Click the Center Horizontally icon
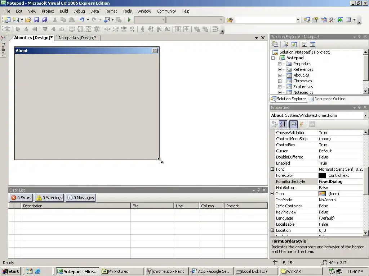The height and width of the screenshot is (276, 369). click(x=178, y=29)
